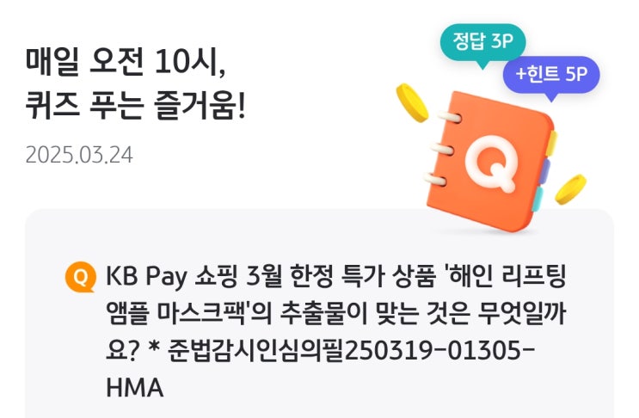The width and height of the screenshot is (639, 418).
Task: Click the gray quiz card background
Action: (320, 314)
